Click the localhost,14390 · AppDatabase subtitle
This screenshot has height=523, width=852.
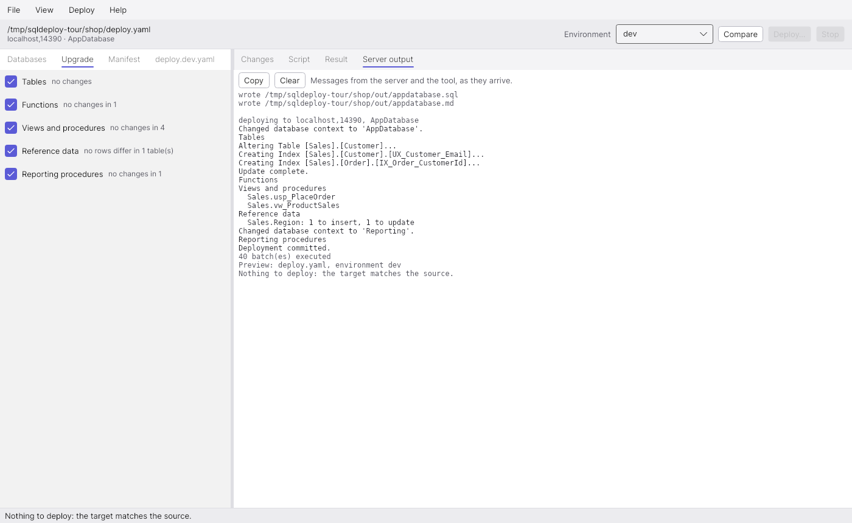(x=61, y=39)
